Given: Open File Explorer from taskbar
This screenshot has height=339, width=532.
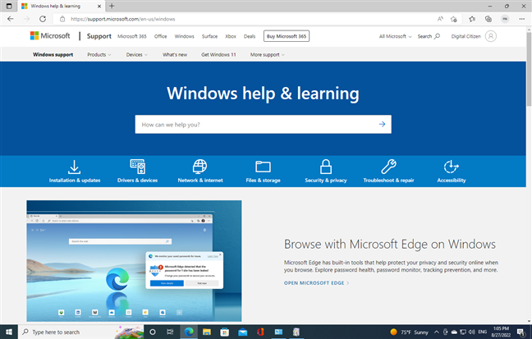Looking at the screenshot, I should pos(207,332).
